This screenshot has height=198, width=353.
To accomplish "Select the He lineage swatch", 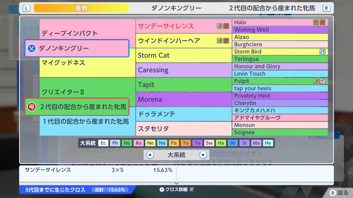I will 268,143.
